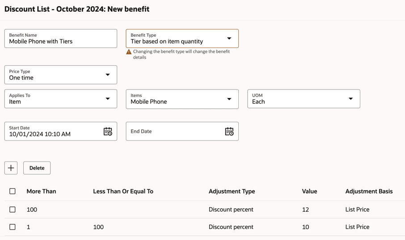Select the checkbox for the 100 tier row
405x240 pixels.
(13, 210)
